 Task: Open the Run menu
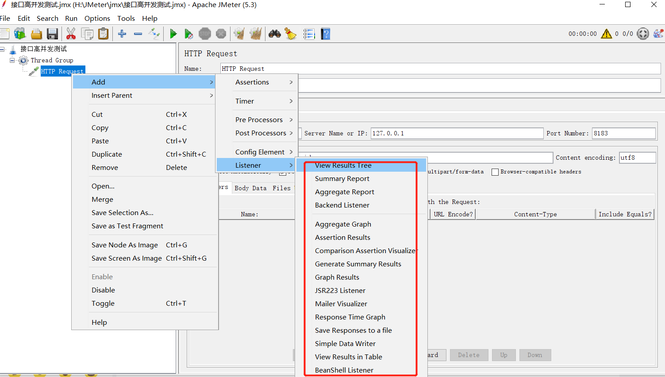[71, 18]
